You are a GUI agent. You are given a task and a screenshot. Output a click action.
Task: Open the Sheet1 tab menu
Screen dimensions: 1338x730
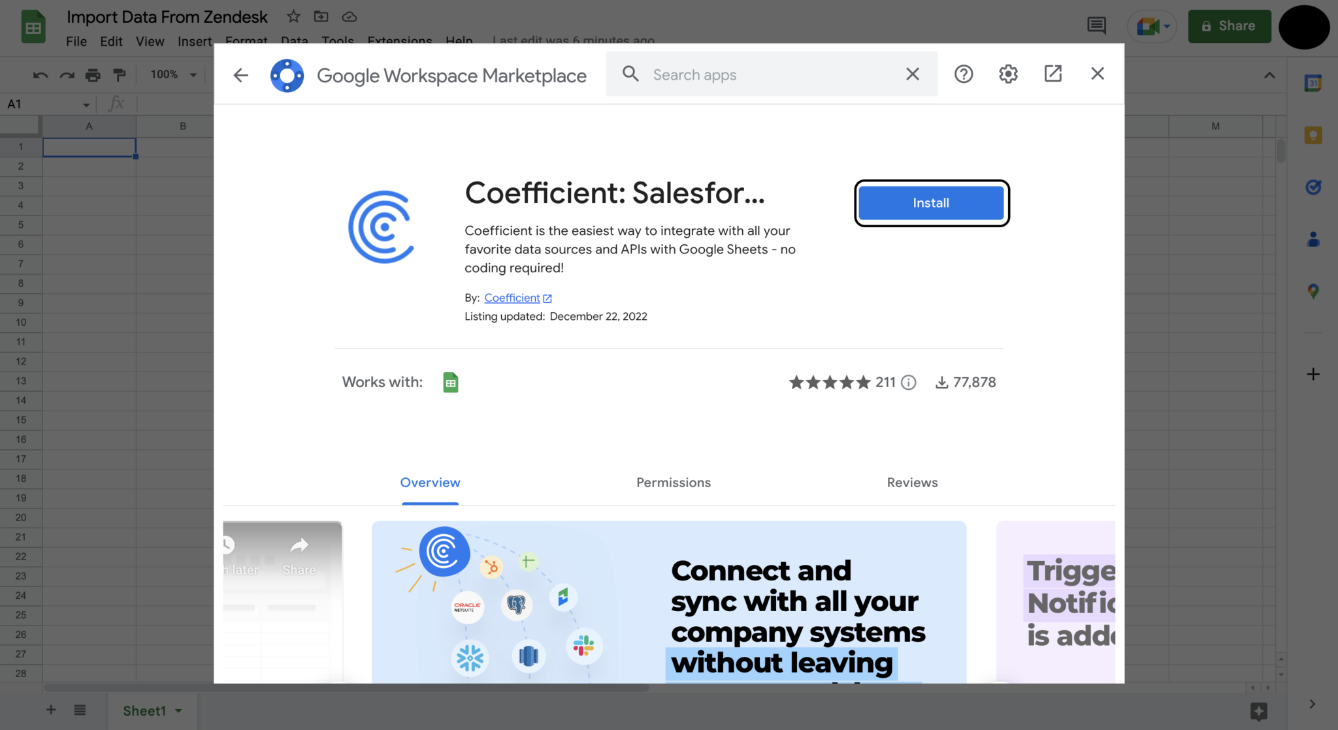(178, 710)
